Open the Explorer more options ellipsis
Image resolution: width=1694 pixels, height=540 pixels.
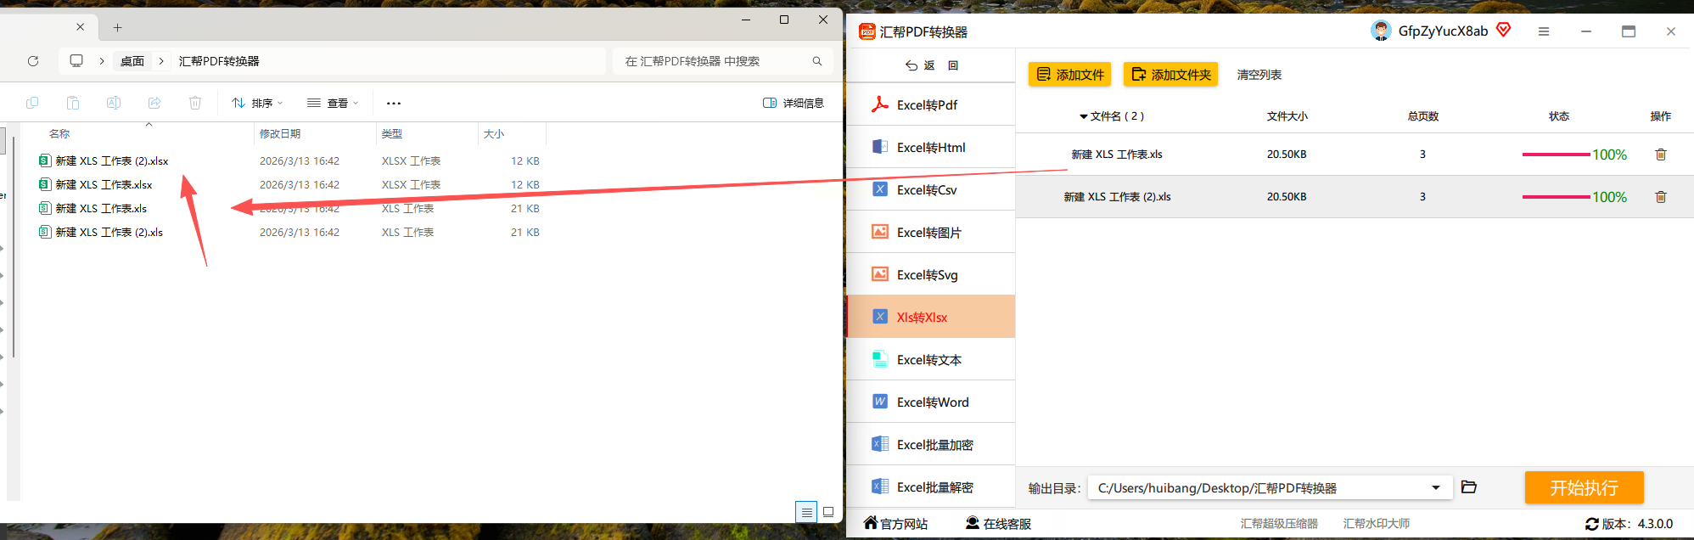pyautogui.click(x=394, y=103)
